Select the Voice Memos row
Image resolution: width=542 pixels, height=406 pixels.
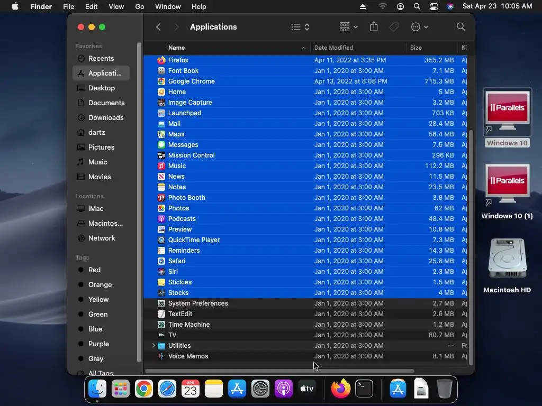305,356
